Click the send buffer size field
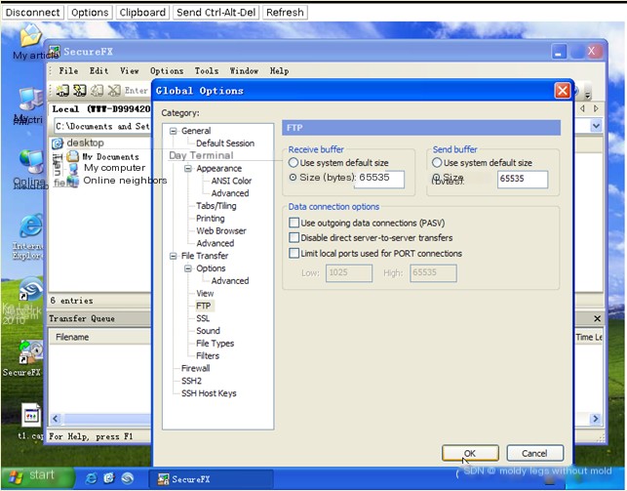The width and height of the screenshot is (627, 491). coord(523,179)
